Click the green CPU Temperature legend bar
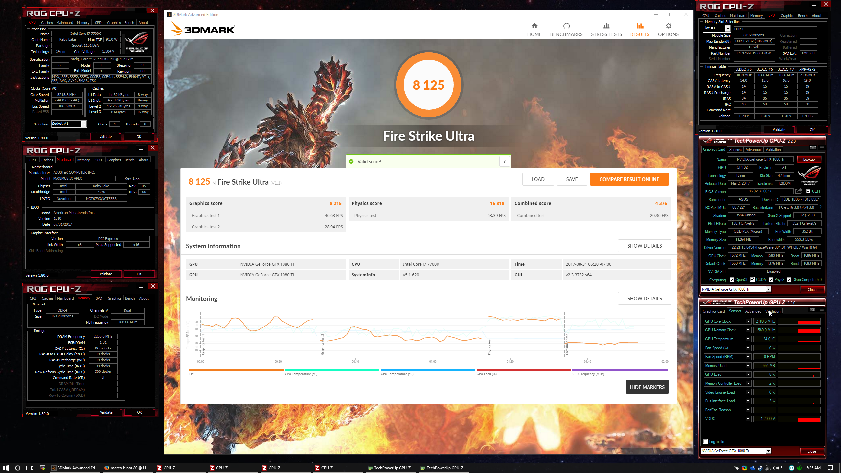This screenshot has height=473, width=841. click(x=332, y=370)
